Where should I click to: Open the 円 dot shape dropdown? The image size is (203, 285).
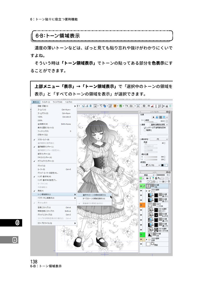point(159,139)
